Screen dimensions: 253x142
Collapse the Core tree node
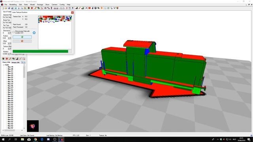(x=4, y=65)
